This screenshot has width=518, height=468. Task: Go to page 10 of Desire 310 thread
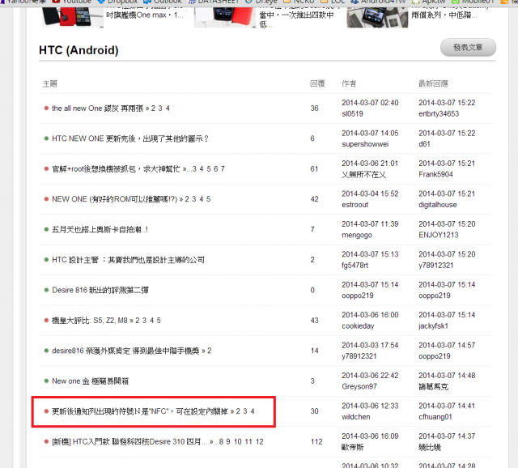238,441
